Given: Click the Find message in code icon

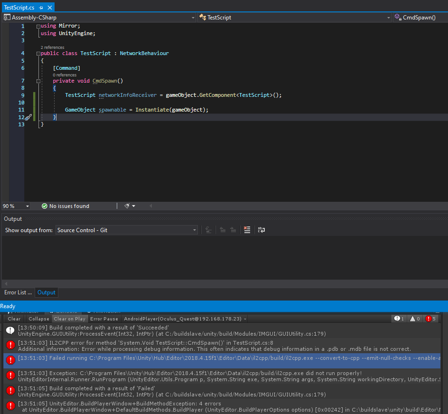Looking at the screenshot, I should pos(208,230).
